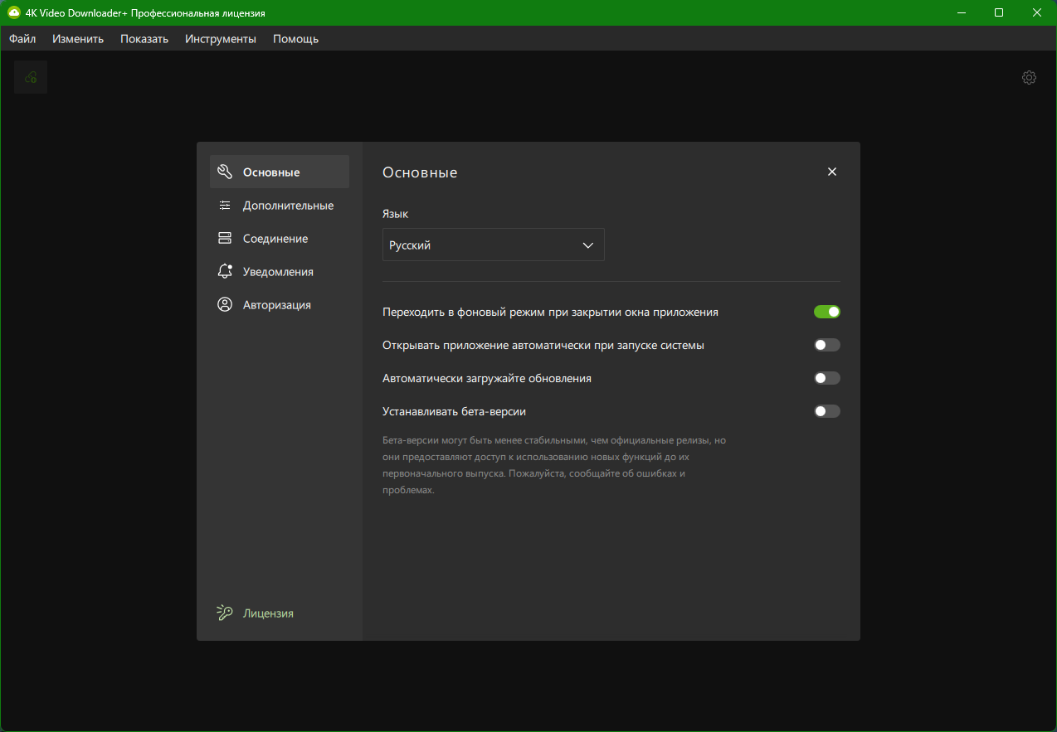Click the server icon next to Соединение
This screenshot has height=732, width=1057.
224,239
